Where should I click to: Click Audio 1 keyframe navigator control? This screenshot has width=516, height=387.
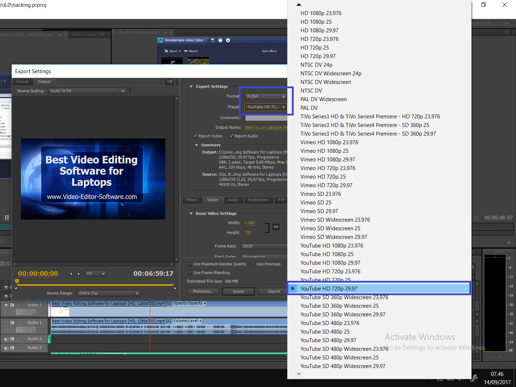point(25,330)
